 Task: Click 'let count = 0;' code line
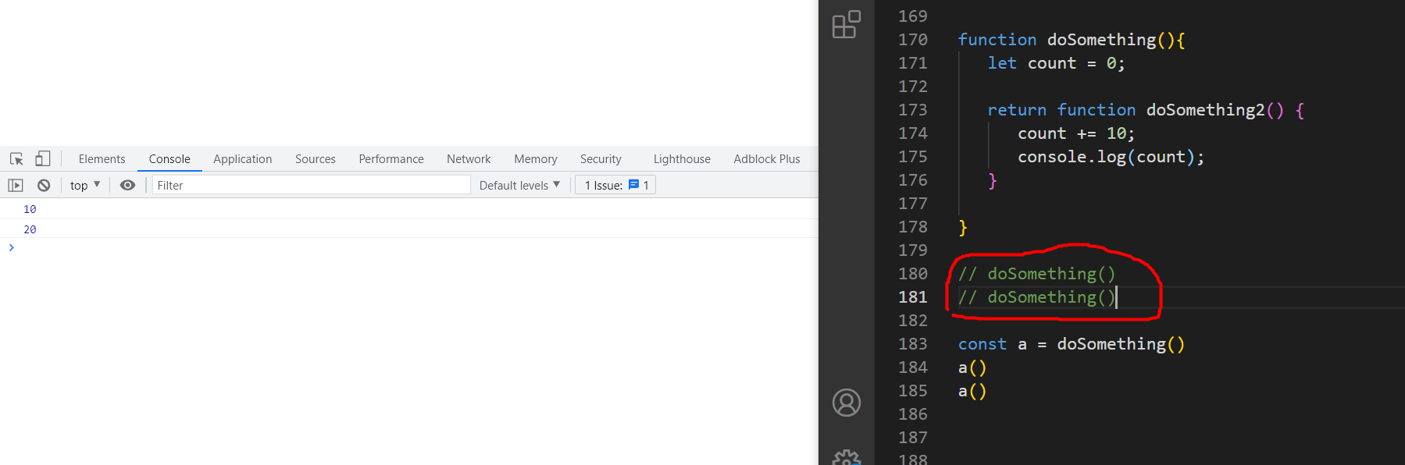coord(1056,63)
